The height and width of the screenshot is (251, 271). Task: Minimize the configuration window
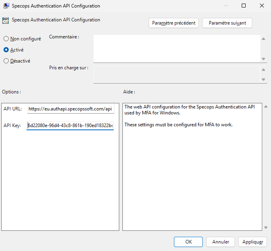[x=226, y=6]
